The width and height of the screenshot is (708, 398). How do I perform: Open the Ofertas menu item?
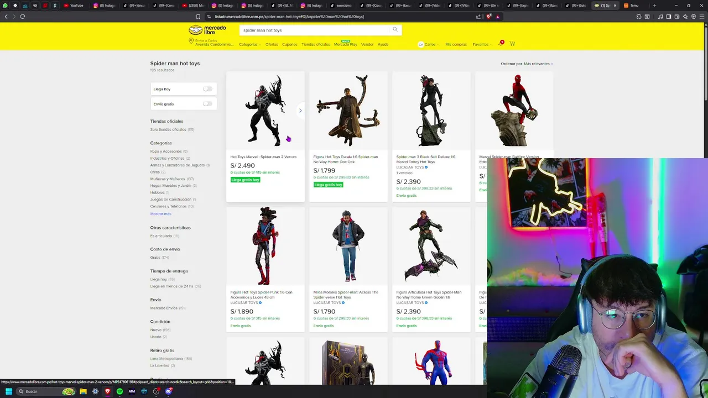tap(272, 44)
